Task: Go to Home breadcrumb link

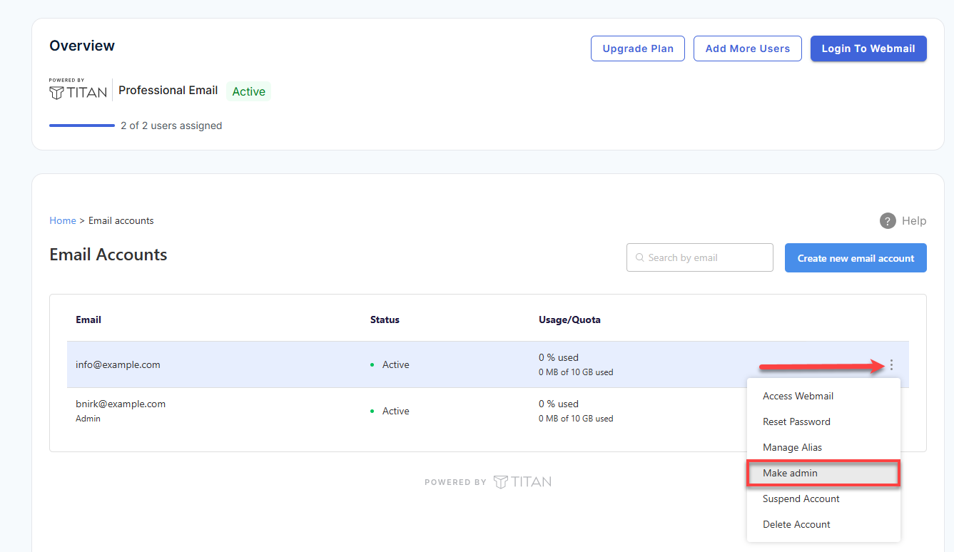Action: 63,220
